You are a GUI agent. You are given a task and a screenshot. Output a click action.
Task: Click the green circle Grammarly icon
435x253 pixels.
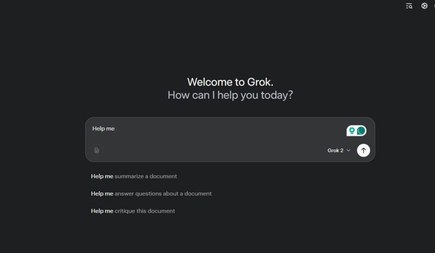pyautogui.click(x=361, y=131)
